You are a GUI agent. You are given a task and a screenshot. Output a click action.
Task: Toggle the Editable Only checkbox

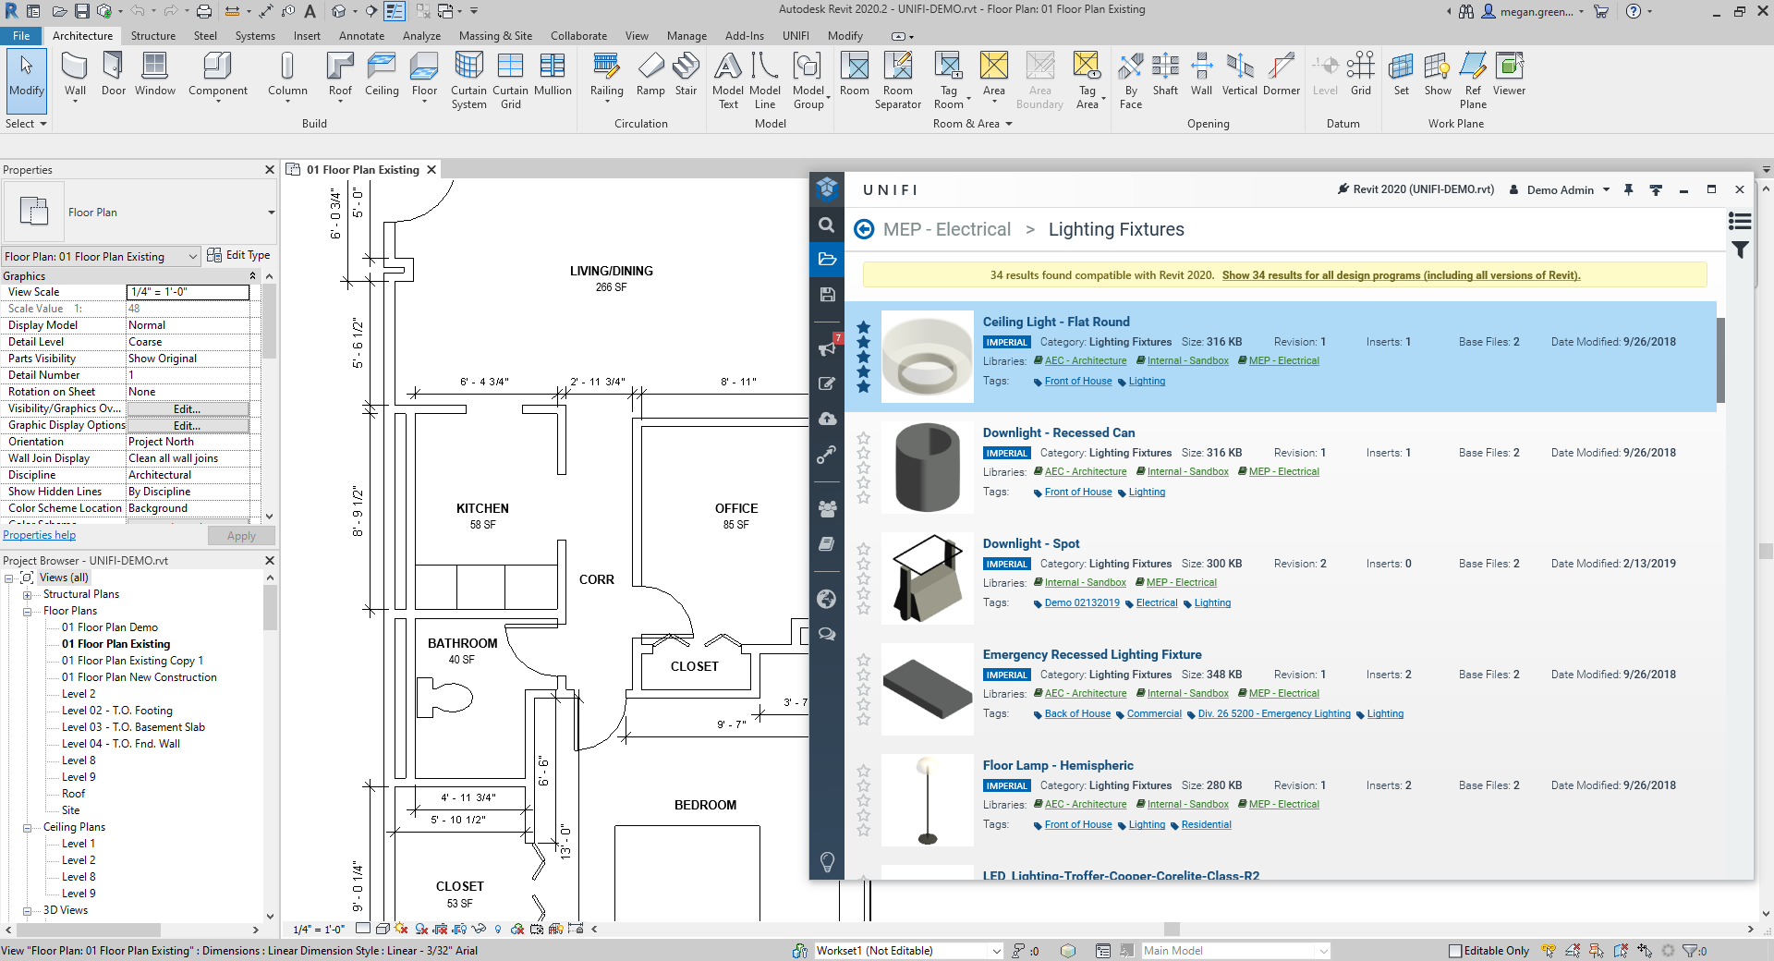click(x=1455, y=951)
